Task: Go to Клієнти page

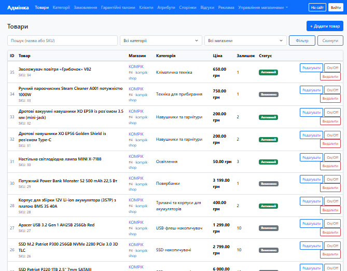Action: coord(146,7)
